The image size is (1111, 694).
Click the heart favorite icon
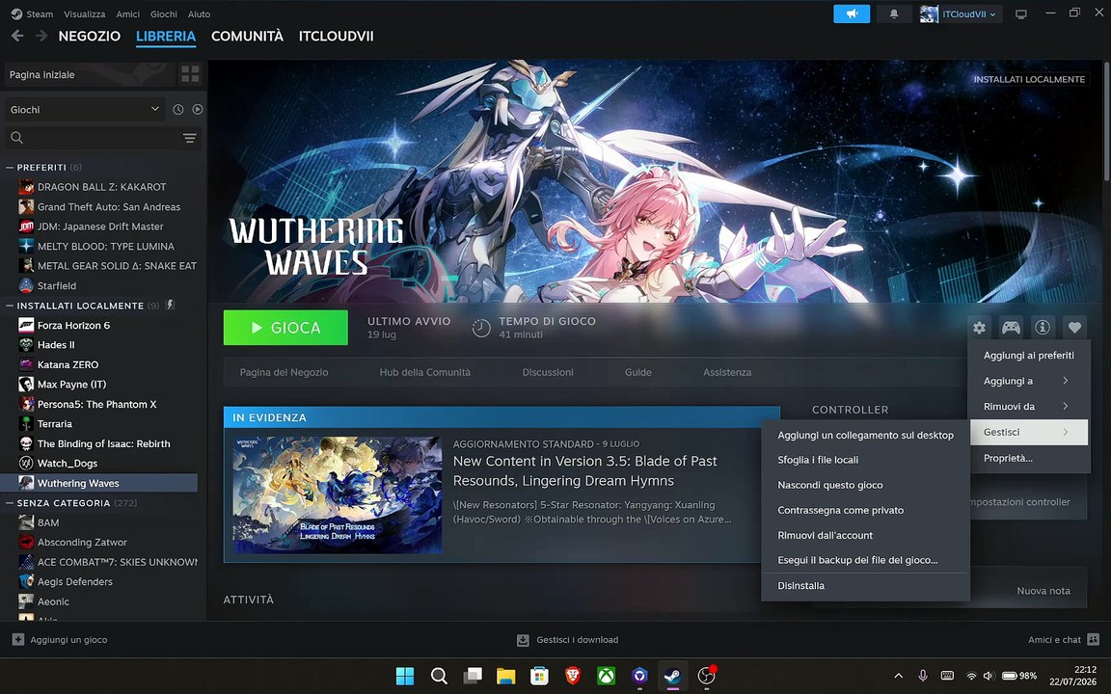click(1074, 327)
